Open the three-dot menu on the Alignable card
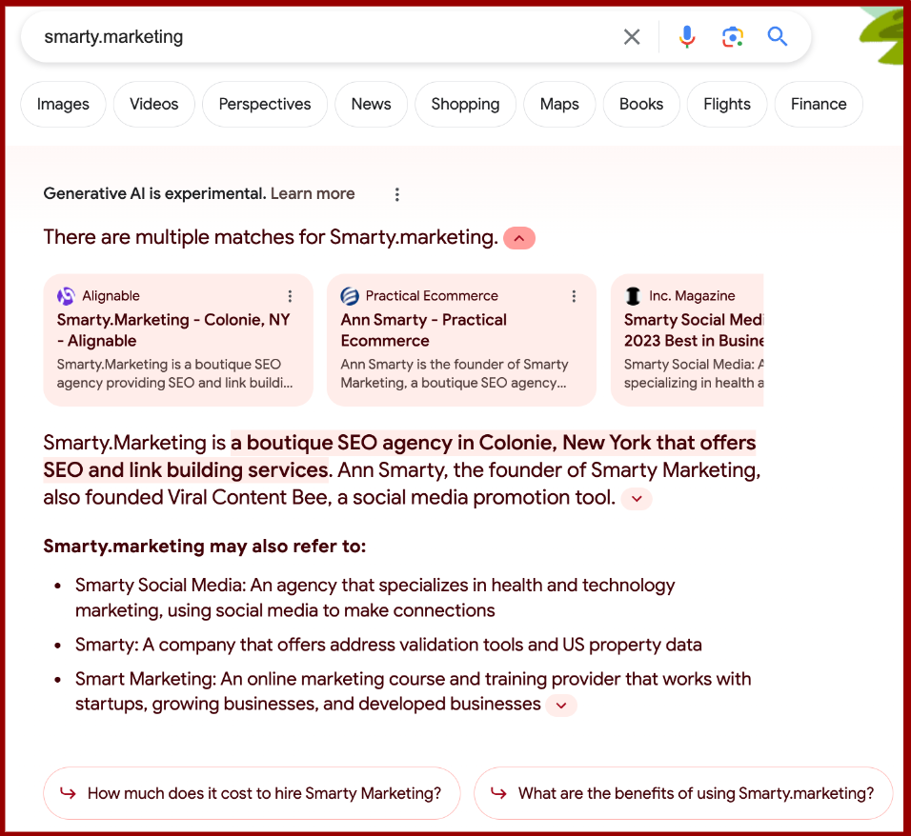The image size is (911, 836). (x=290, y=296)
